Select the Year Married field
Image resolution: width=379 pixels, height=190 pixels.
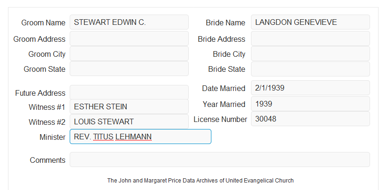(310, 104)
